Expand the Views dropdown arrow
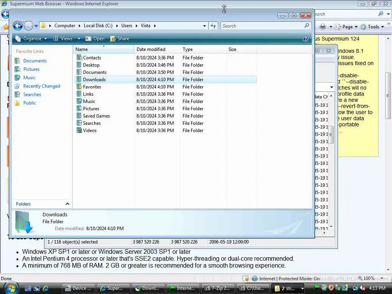 [x=79, y=39]
